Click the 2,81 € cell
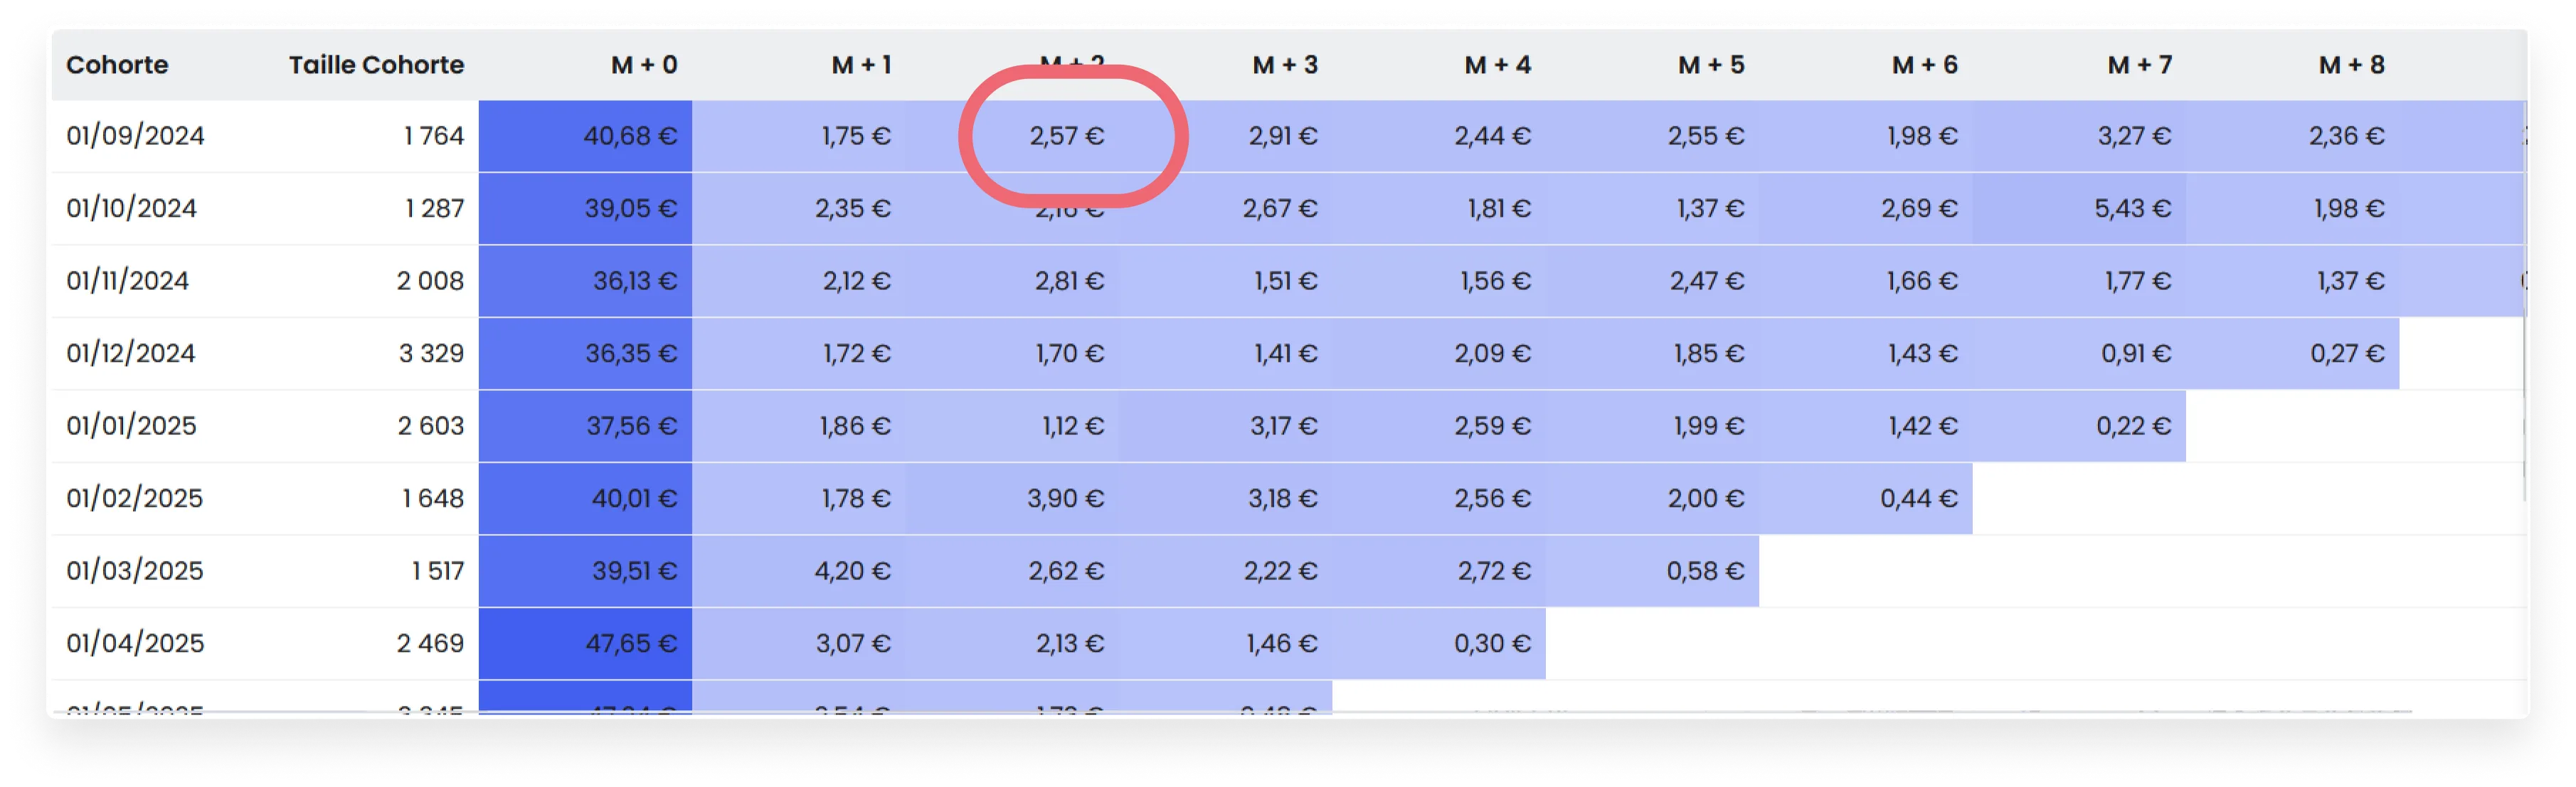2576x787 pixels. point(1012,281)
